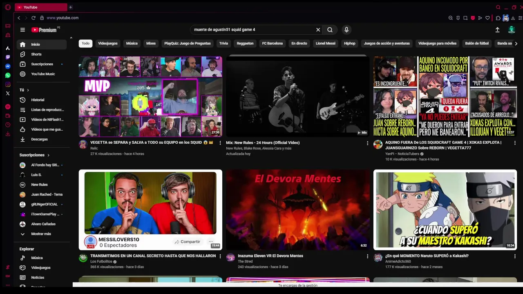The width and height of the screenshot is (523, 294).
Task: Select the Videojuegos filter chip
Action: [x=108, y=43]
